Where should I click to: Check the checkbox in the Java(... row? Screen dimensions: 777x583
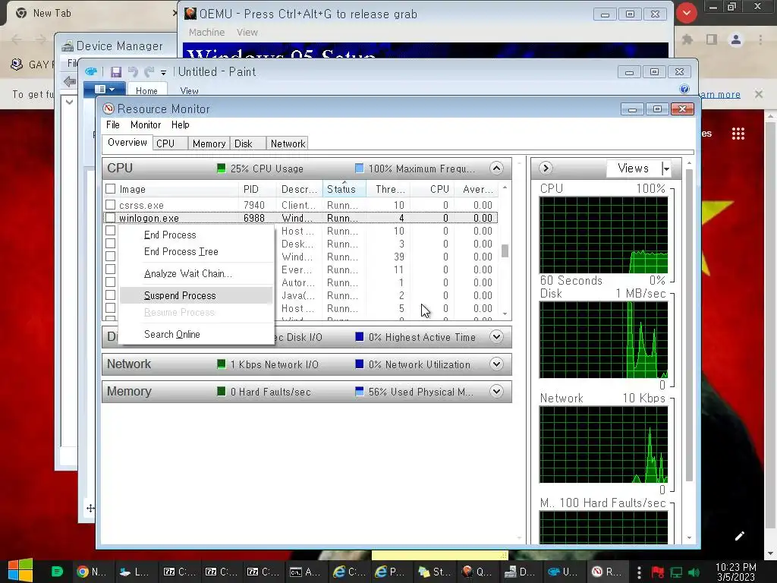pos(111,295)
